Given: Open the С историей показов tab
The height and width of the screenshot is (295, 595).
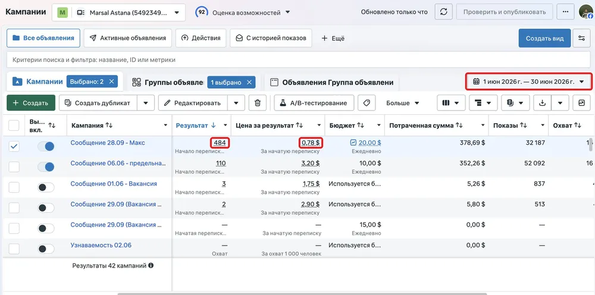Looking at the screenshot, I should pyautogui.click(x=271, y=38).
